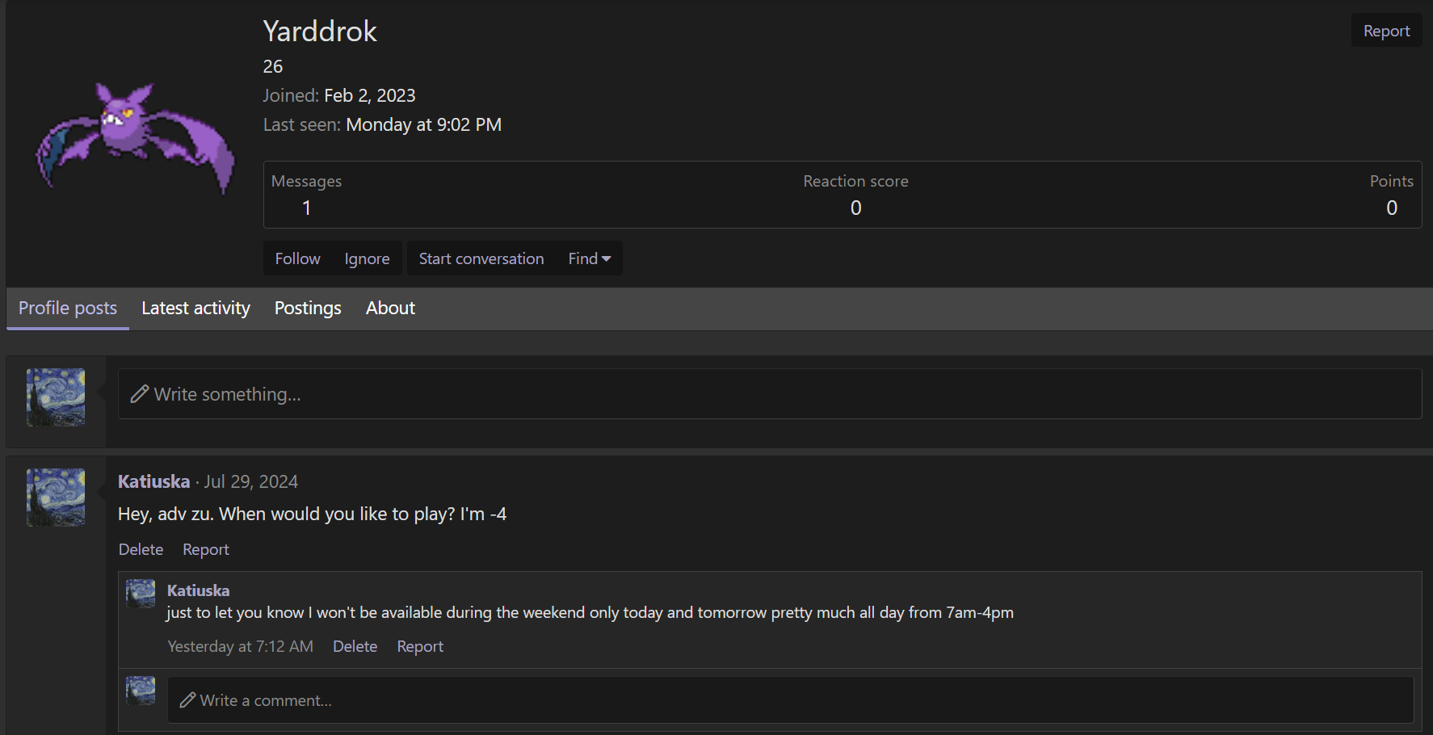
Task: Expand the Find dropdown
Action: pos(589,258)
